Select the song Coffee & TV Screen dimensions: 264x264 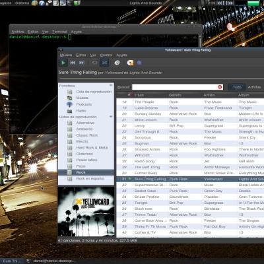(x=190, y=232)
